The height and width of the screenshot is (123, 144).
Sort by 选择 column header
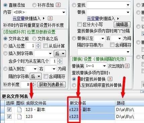(10, 103)
